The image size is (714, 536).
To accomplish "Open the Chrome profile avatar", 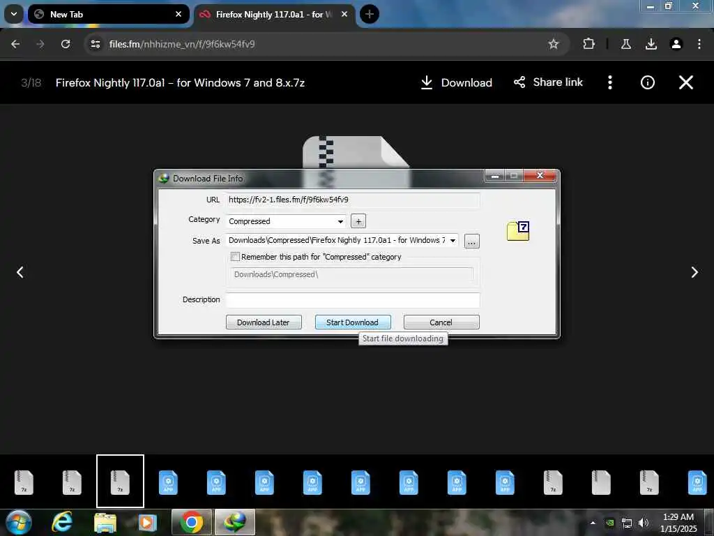I will 676,44.
